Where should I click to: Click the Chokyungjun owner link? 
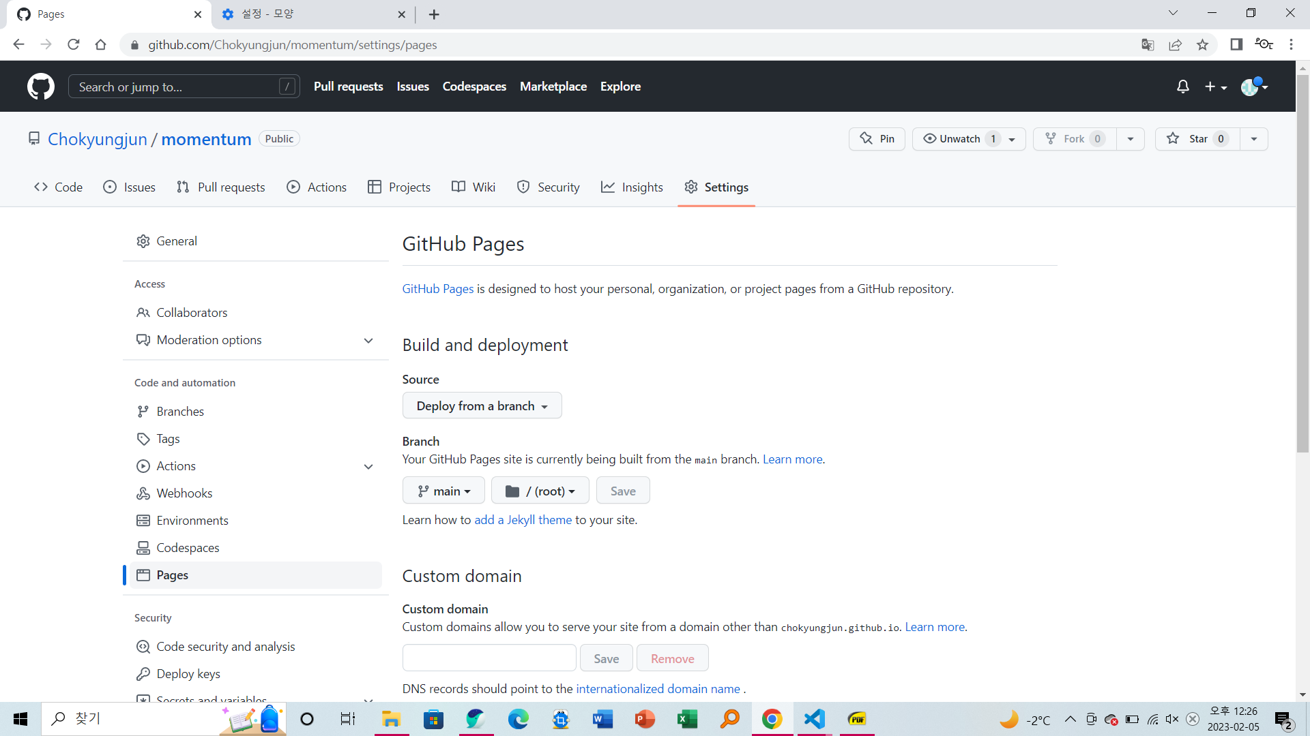point(98,139)
